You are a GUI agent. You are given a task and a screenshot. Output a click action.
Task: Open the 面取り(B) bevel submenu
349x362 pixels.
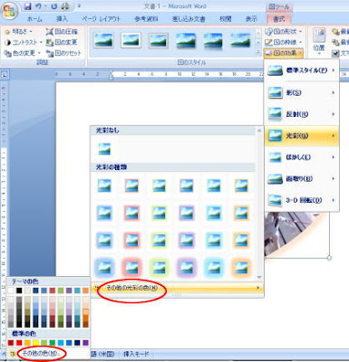[302, 179]
